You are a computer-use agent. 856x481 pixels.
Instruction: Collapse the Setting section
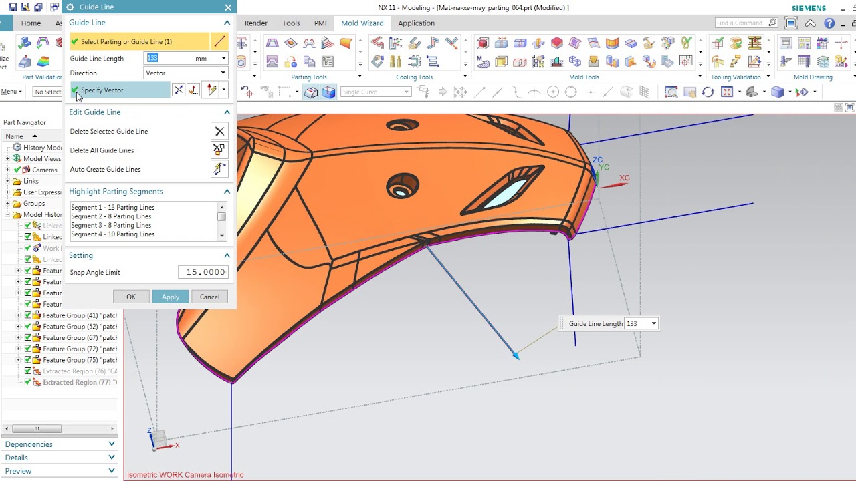227,255
